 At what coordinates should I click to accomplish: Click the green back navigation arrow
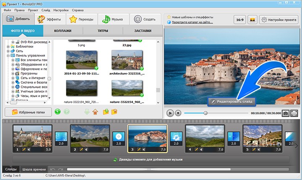pyautogui.click(x=57, y=111)
